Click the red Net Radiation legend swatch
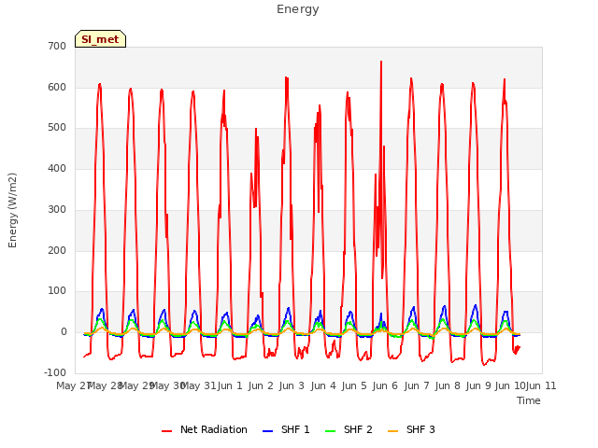The height and width of the screenshot is (448, 598). pos(166,431)
